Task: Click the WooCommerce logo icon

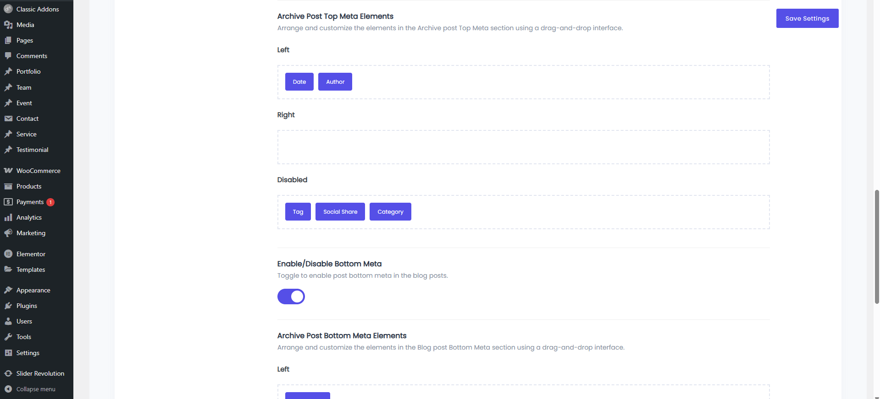Action: pyautogui.click(x=8, y=171)
